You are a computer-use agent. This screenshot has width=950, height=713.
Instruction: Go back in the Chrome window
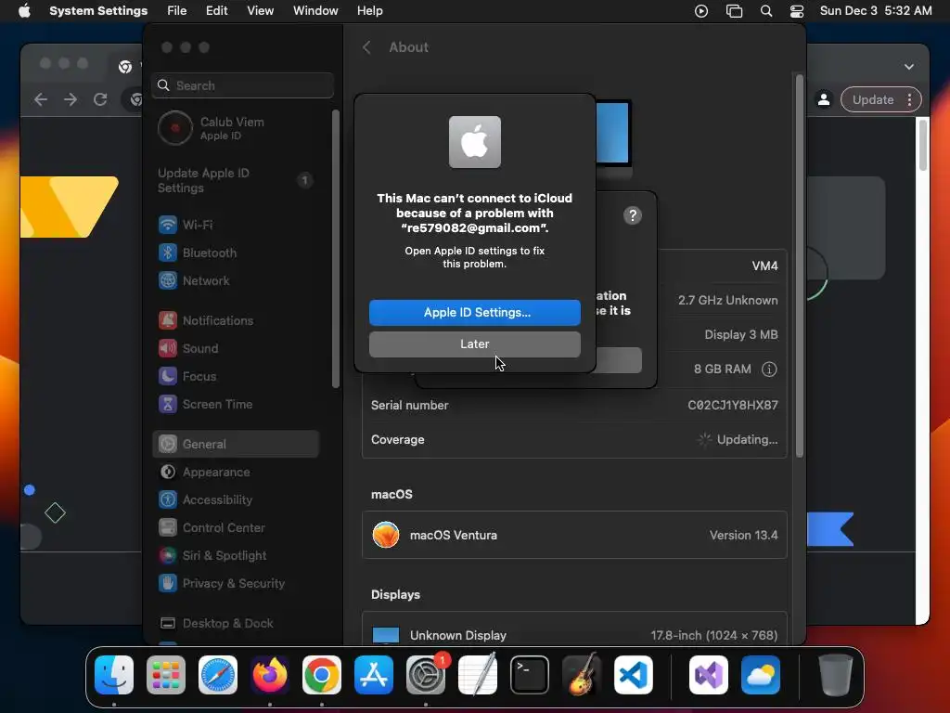point(41,99)
